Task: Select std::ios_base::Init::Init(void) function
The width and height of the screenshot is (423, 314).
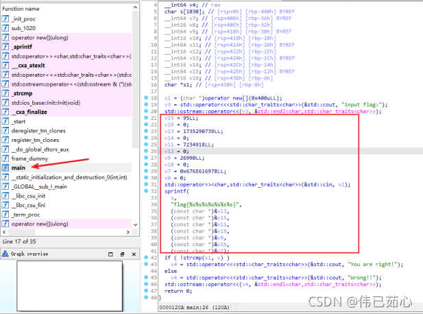Action: coord(46,103)
